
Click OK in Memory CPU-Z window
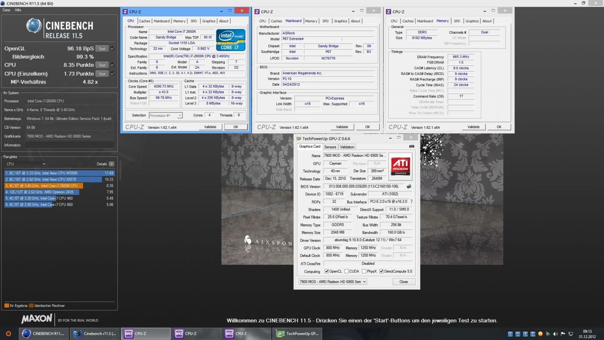click(499, 127)
